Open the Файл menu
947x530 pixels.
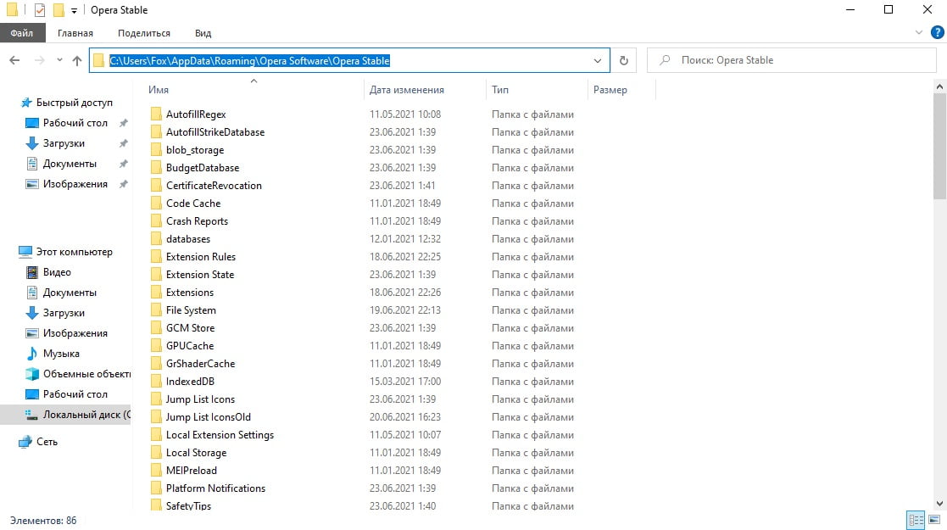click(22, 32)
